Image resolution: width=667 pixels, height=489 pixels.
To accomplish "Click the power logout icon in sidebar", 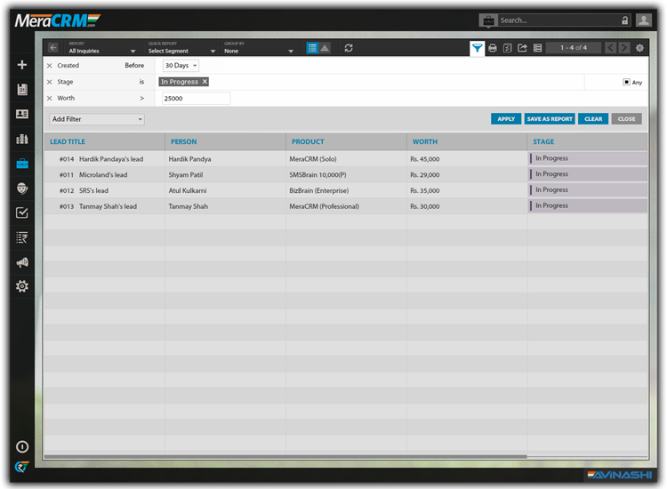I will (22, 446).
